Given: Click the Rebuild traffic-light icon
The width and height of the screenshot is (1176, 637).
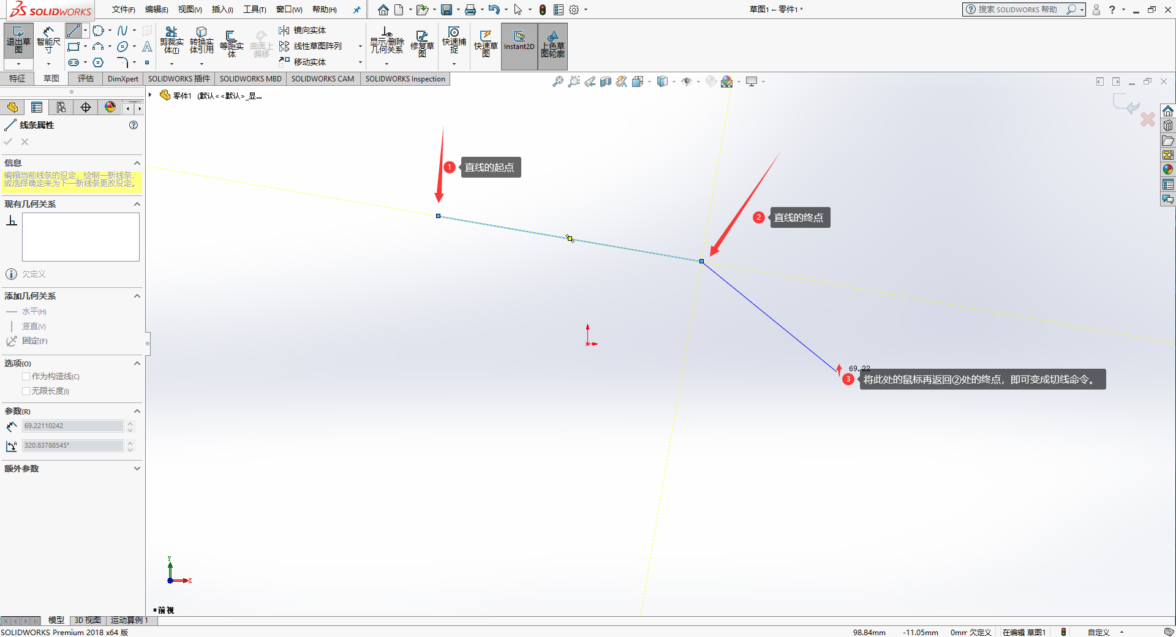Looking at the screenshot, I should tap(543, 10).
